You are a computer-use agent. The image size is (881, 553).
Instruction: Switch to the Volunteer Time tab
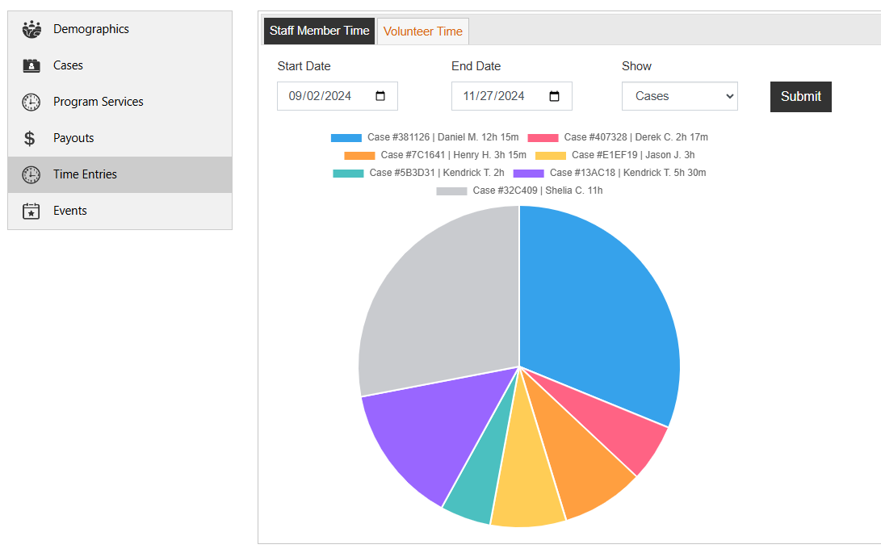click(422, 31)
